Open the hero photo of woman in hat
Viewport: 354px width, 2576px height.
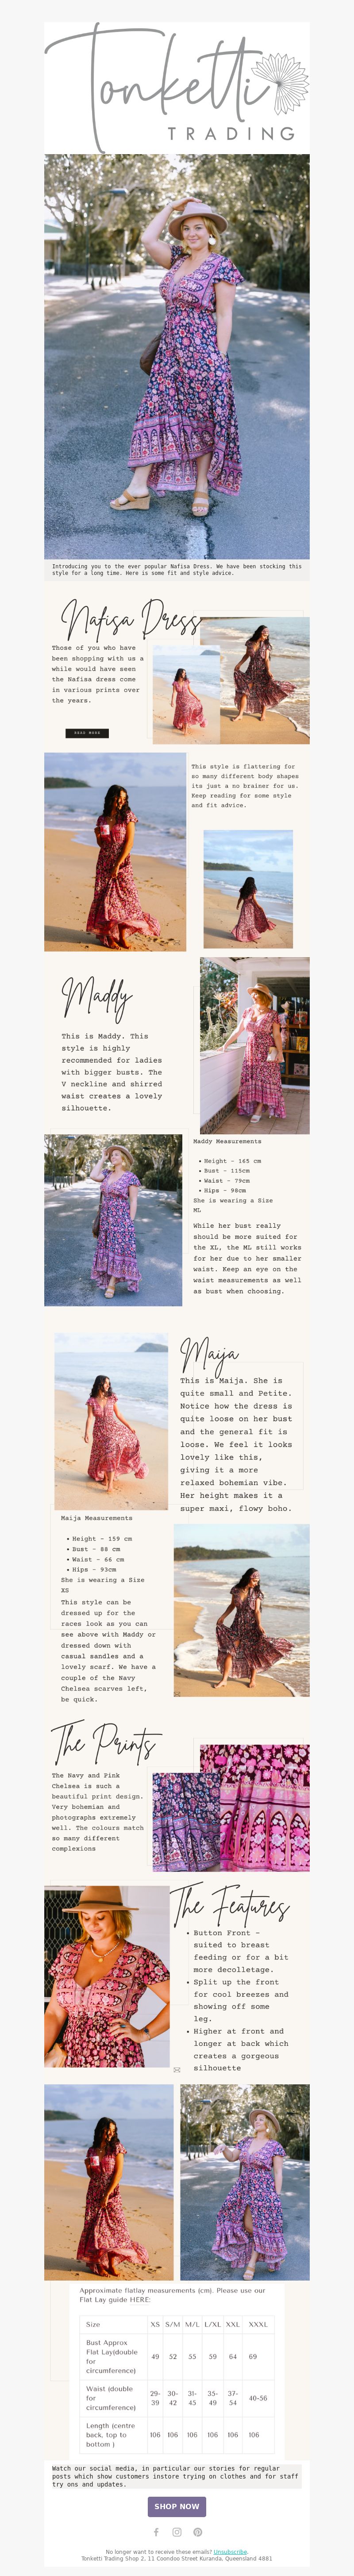pyautogui.click(x=177, y=356)
